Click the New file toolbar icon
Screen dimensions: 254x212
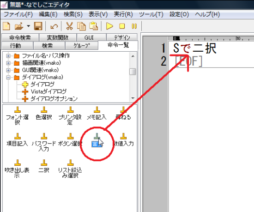tap(6, 26)
